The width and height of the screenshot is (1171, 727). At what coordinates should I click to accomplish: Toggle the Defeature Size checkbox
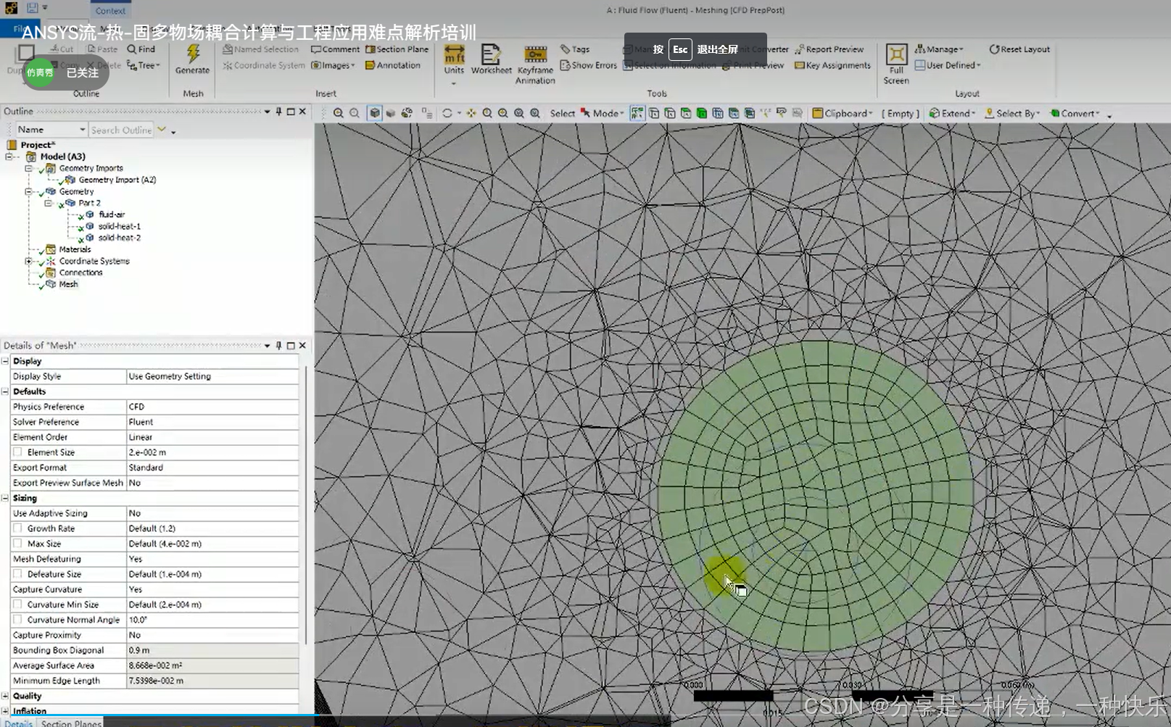click(x=17, y=574)
